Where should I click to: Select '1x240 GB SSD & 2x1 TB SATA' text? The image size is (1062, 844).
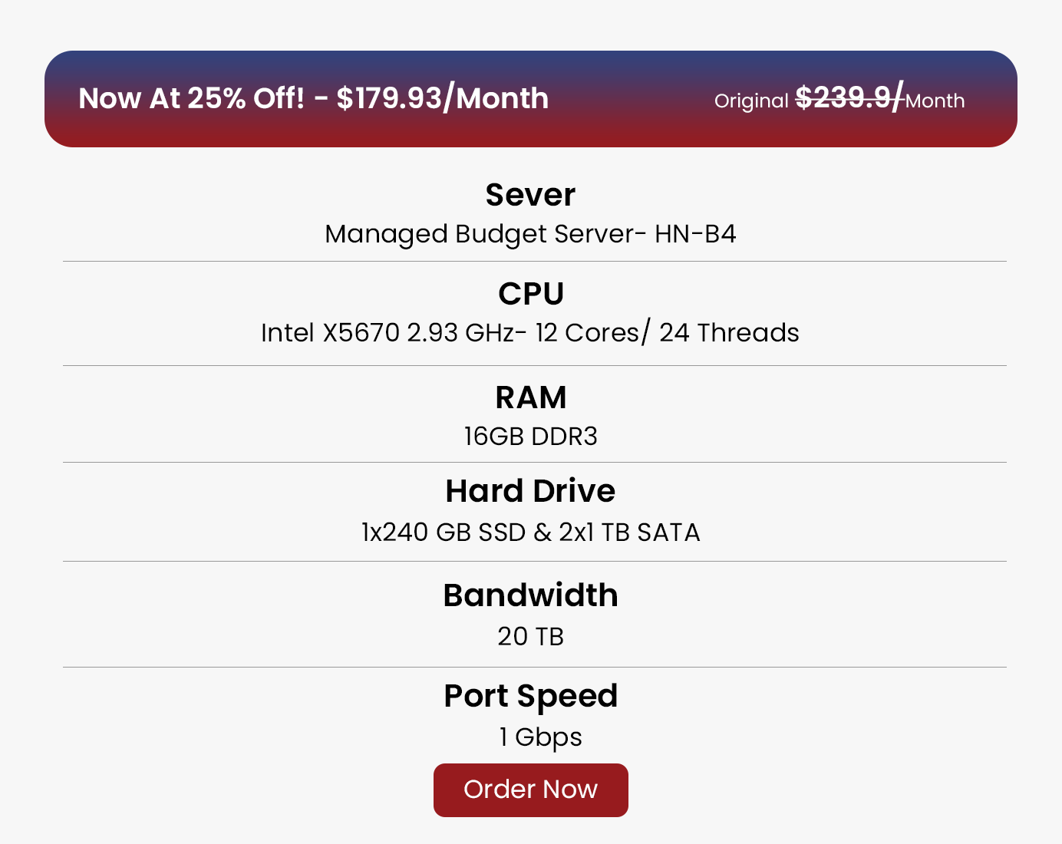pos(530,532)
